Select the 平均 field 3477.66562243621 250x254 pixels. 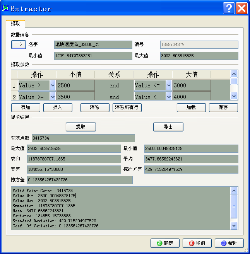tap(191, 159)
